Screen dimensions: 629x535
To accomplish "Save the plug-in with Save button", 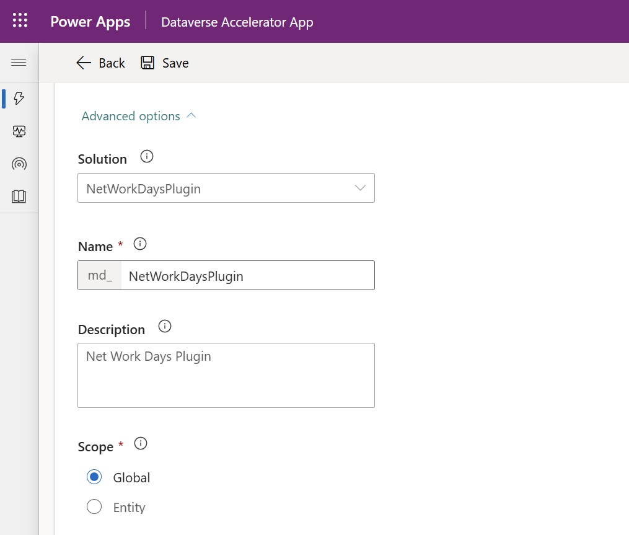I will pyautogui.click(x=165, y=63).
